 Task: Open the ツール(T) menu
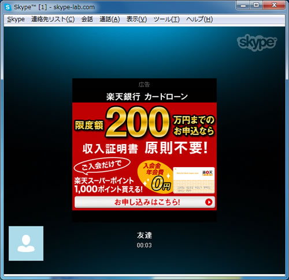point(166,20)
